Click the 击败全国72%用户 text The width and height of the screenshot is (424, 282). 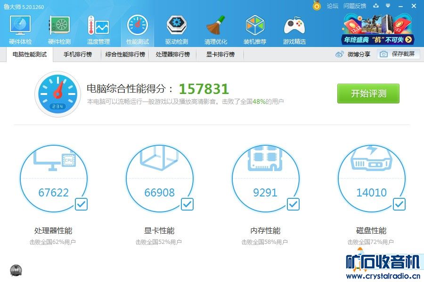370,242
